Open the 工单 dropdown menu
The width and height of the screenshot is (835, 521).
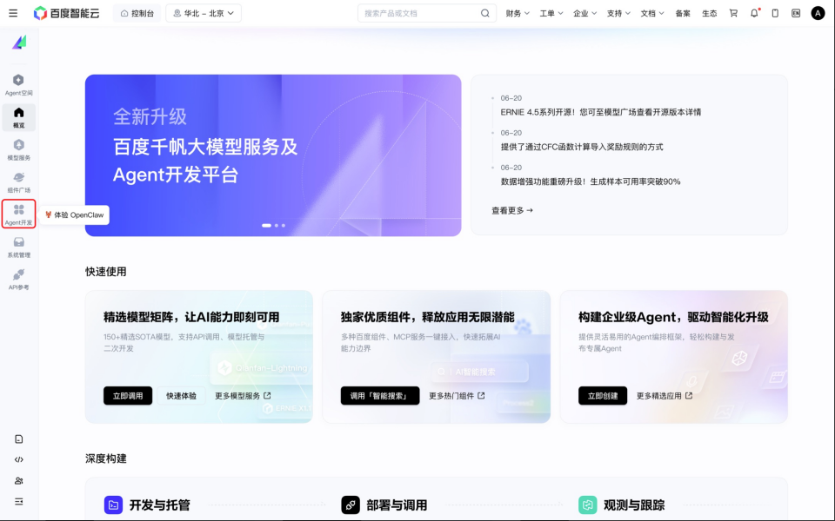[551, 13]
